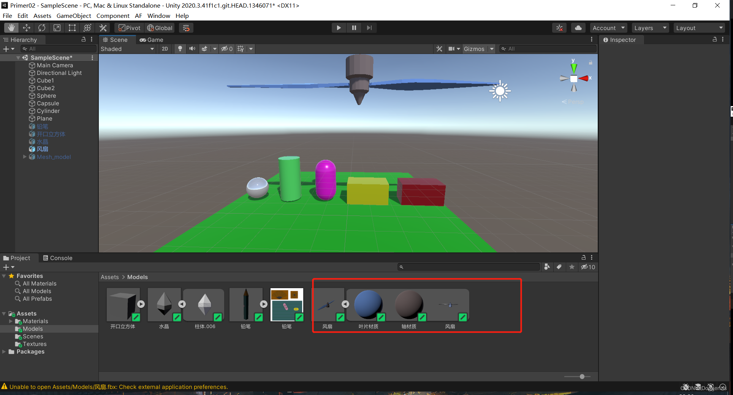Switch to the Game tab

click(151, 40)
